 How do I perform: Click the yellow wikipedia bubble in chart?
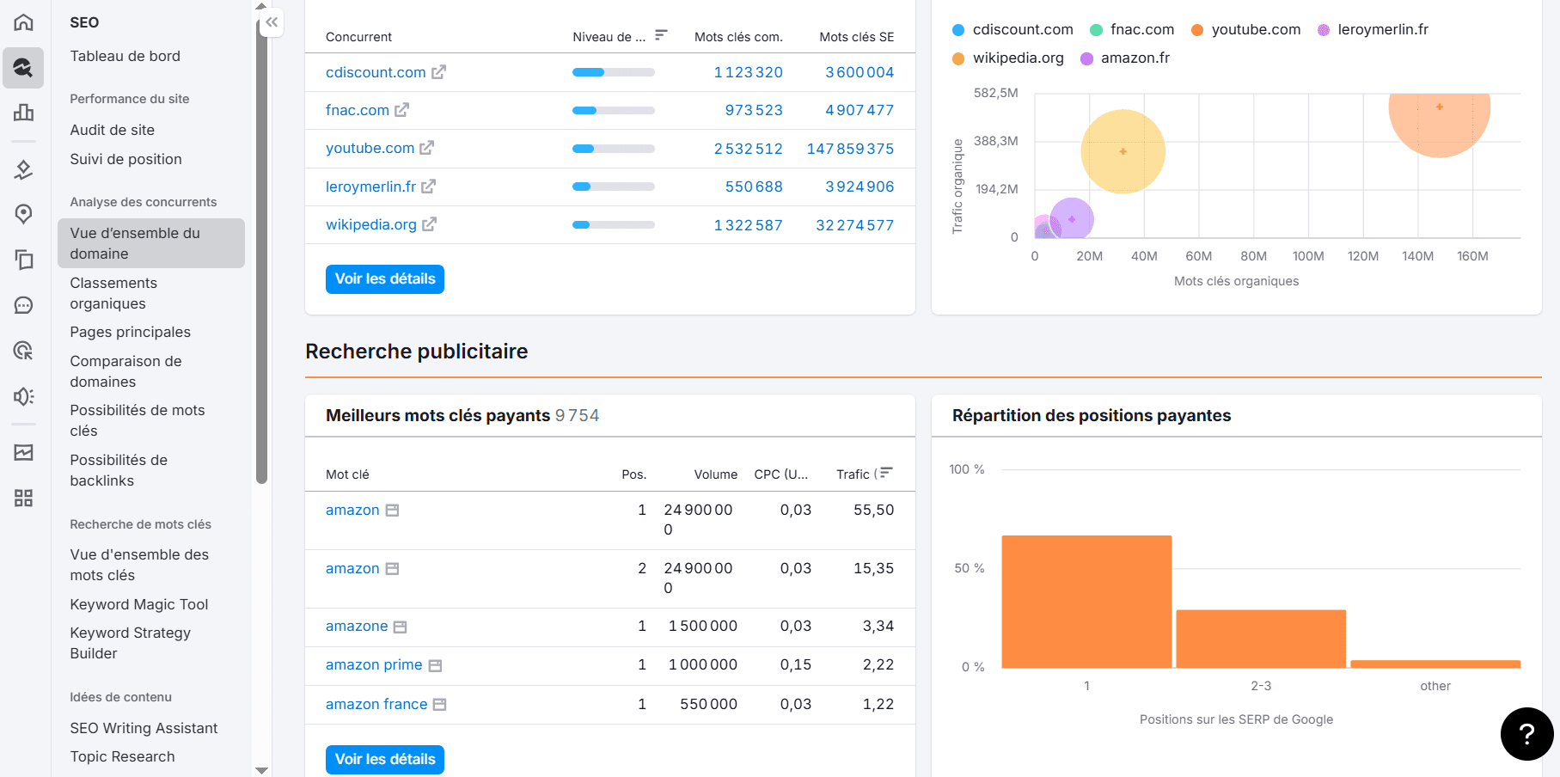click(x=1123, y=151)
